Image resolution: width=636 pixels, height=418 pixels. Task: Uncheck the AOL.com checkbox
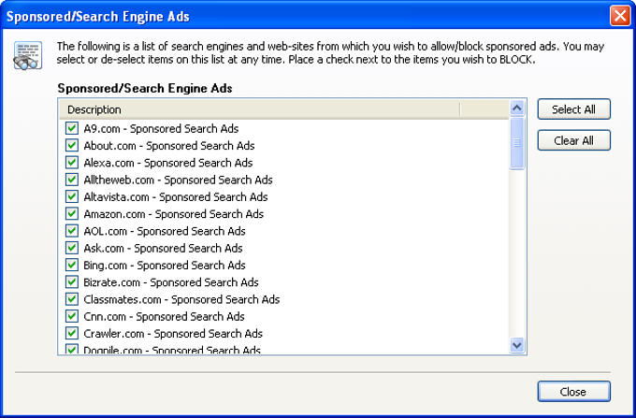pyautogui.click(x=72, y=231)
